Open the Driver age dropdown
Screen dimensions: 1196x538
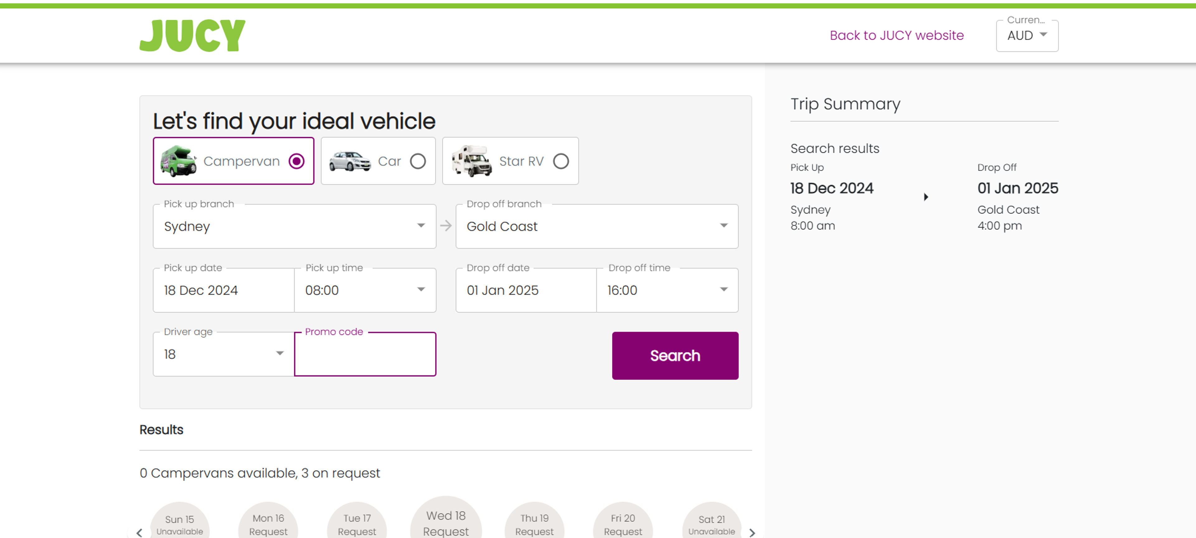click(224, 354)
